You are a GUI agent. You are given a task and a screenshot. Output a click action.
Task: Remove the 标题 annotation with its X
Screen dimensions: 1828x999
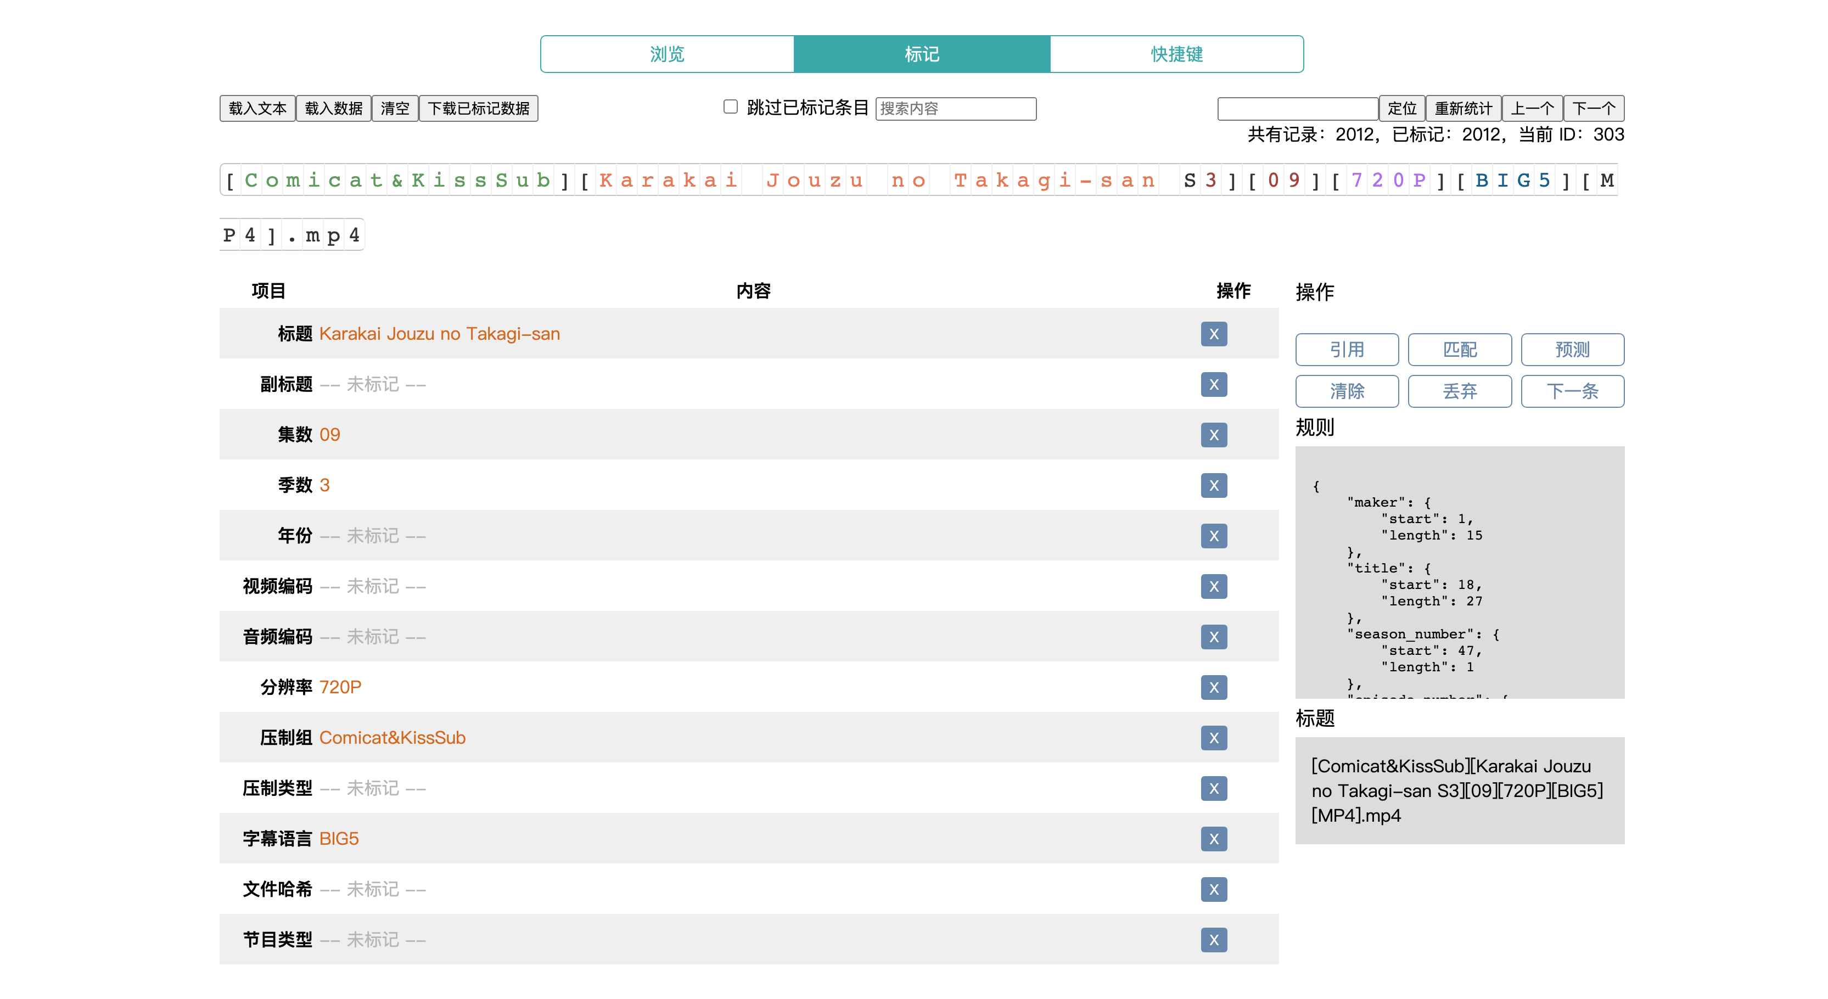click(x=1214, y=334)
